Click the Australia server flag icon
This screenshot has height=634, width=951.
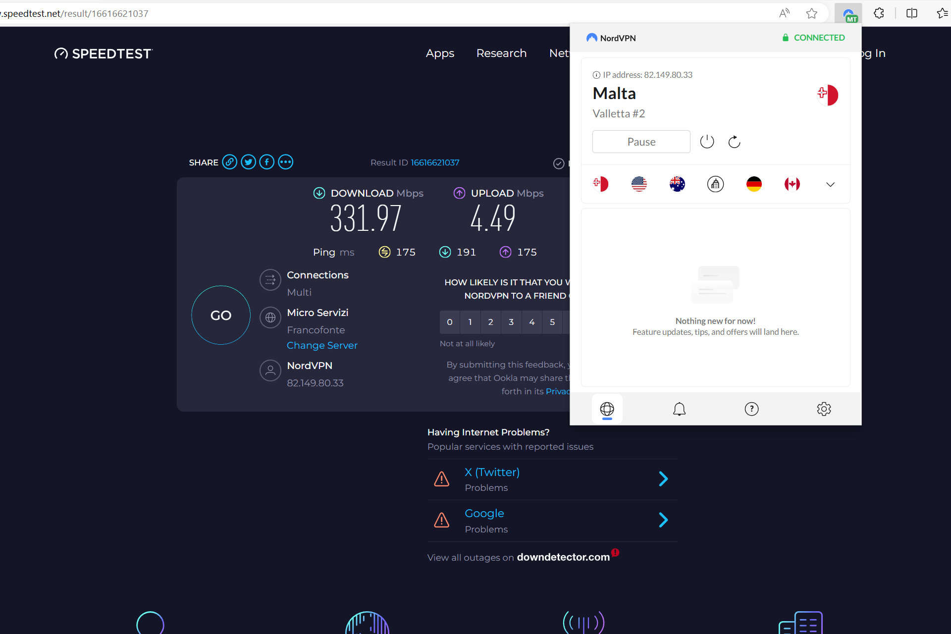click(677, 184)
